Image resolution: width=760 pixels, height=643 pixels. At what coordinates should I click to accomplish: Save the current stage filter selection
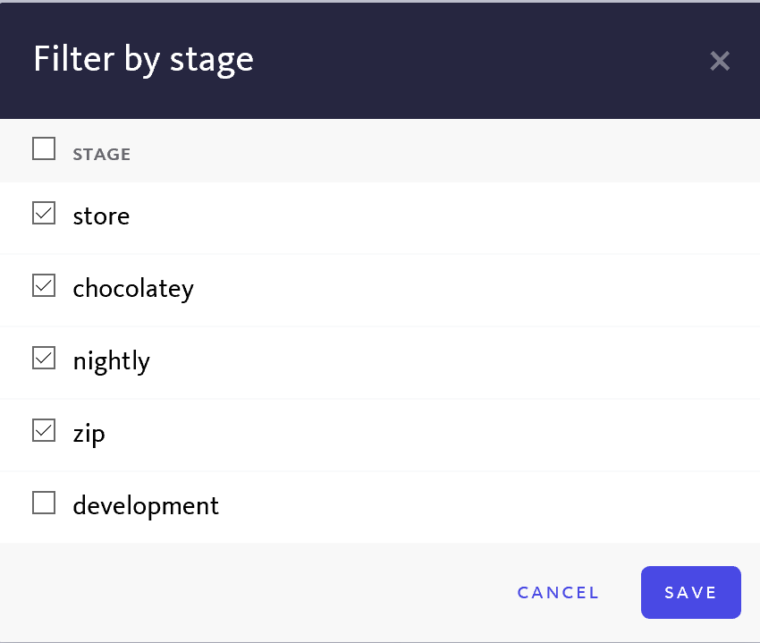coord(690,592)
